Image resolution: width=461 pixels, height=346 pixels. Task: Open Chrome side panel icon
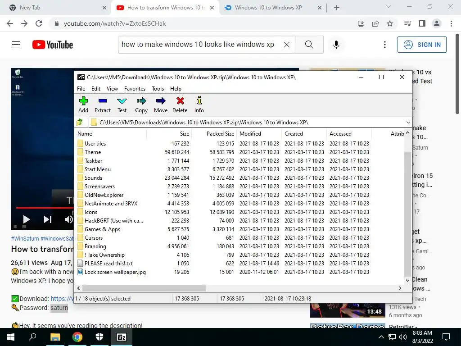pos(422,23)
